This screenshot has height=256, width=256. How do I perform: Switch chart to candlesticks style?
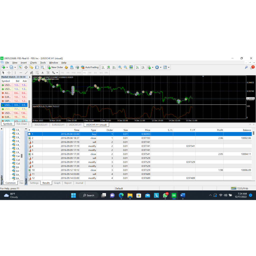108,67
